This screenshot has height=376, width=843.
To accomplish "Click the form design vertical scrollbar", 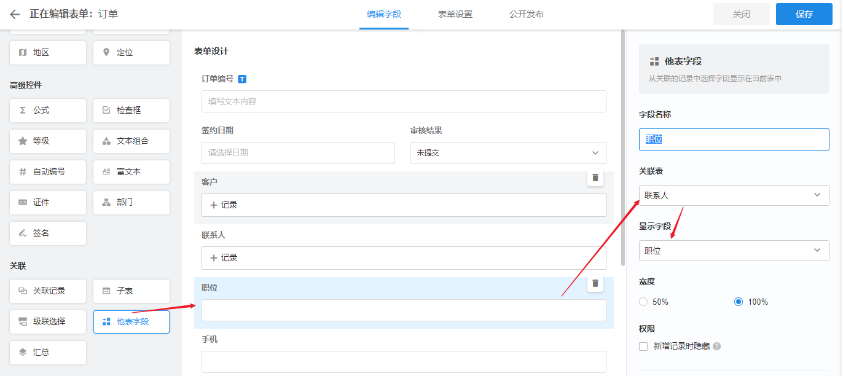I will coord(623,147).
